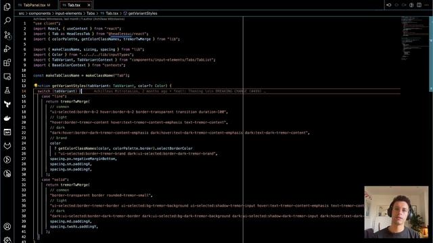Select the Tab.tsx editor tab
Image resolution: width=433 pixels, height=243 pixels.
point(74,5)
